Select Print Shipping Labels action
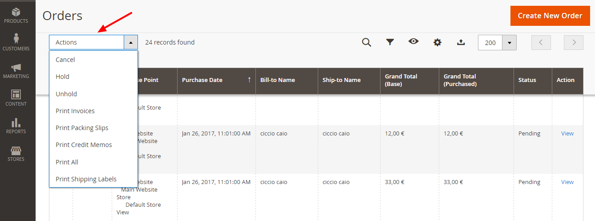 coord(86,179)
